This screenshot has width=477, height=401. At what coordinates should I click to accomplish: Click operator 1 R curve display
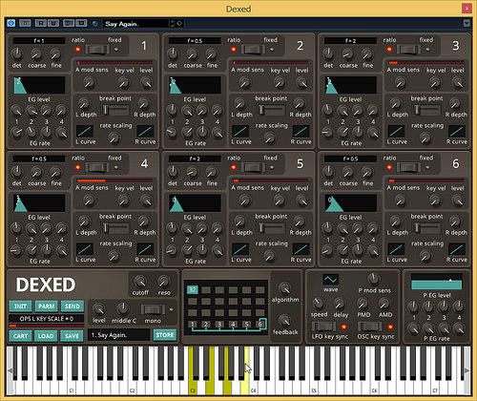[x=145, y=131]
